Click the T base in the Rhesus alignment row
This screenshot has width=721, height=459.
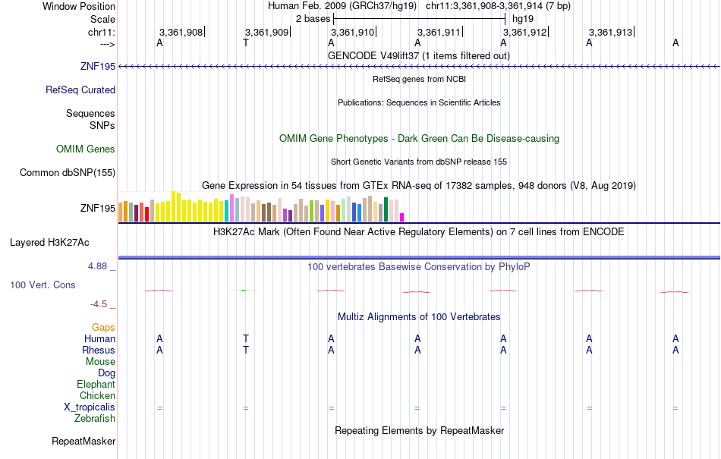[246, 350]
